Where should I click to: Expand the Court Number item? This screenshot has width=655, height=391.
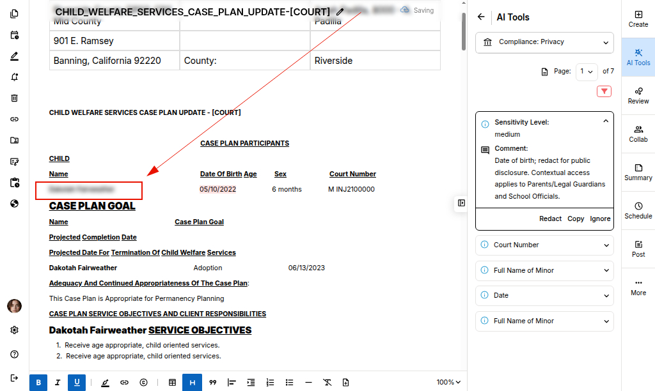(x=544, y=245)
